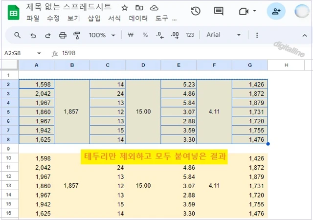Expand meeting options arrow beside camera
Screen dimensions: 313x220
point(254,11)
